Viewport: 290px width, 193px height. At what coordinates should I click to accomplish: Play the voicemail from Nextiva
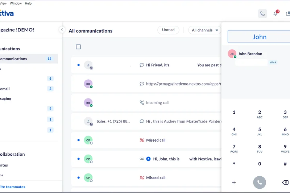(148, 159)
